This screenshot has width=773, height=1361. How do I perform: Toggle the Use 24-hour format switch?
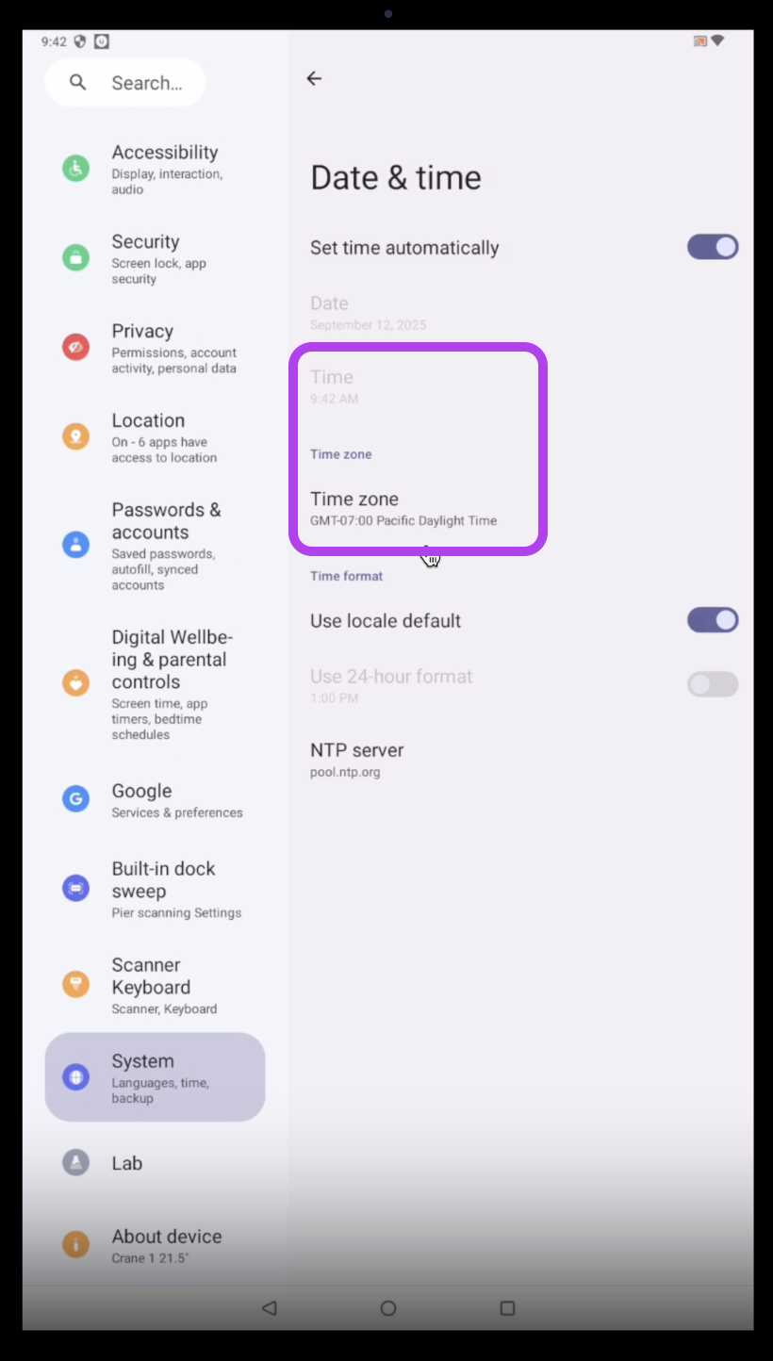click(713, 684)
